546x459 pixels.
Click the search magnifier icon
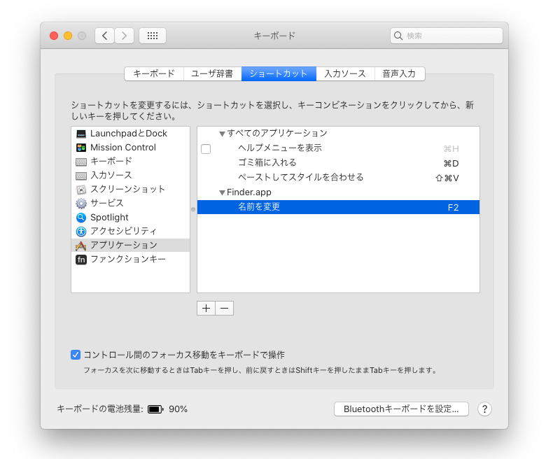click(398, 36)
